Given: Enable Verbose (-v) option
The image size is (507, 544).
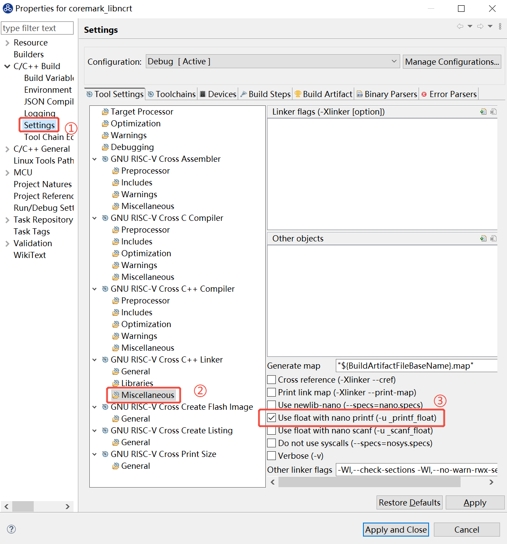Looking at the screenshot, I should (271, 456).
